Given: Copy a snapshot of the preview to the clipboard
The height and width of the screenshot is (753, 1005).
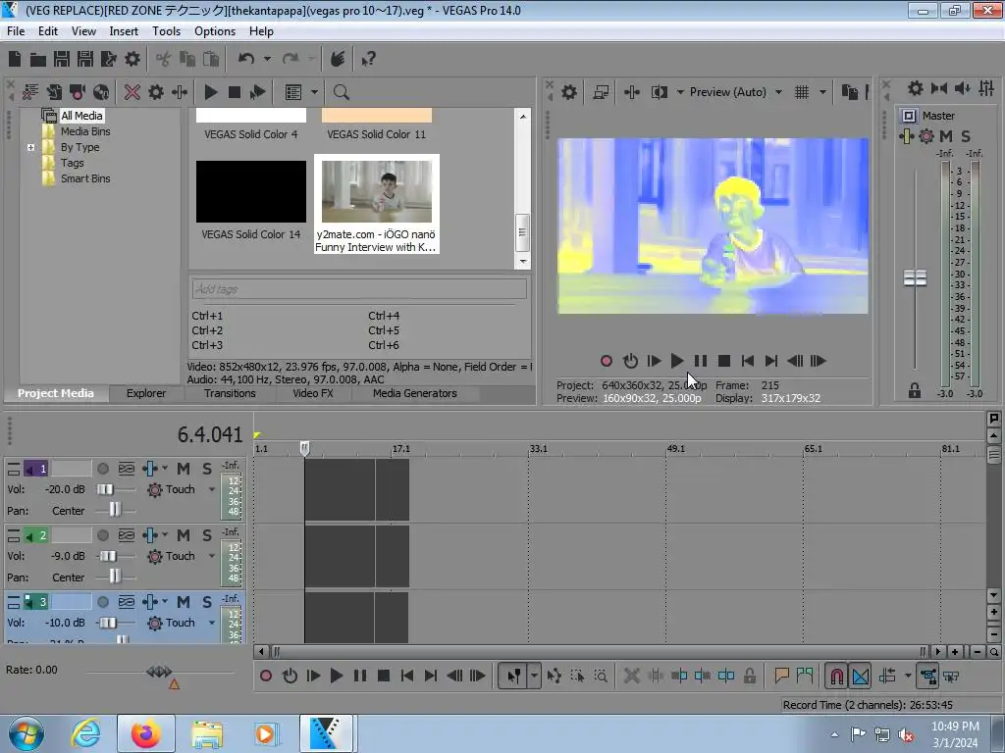Looking at the screenshot, I should click(849, 92).
